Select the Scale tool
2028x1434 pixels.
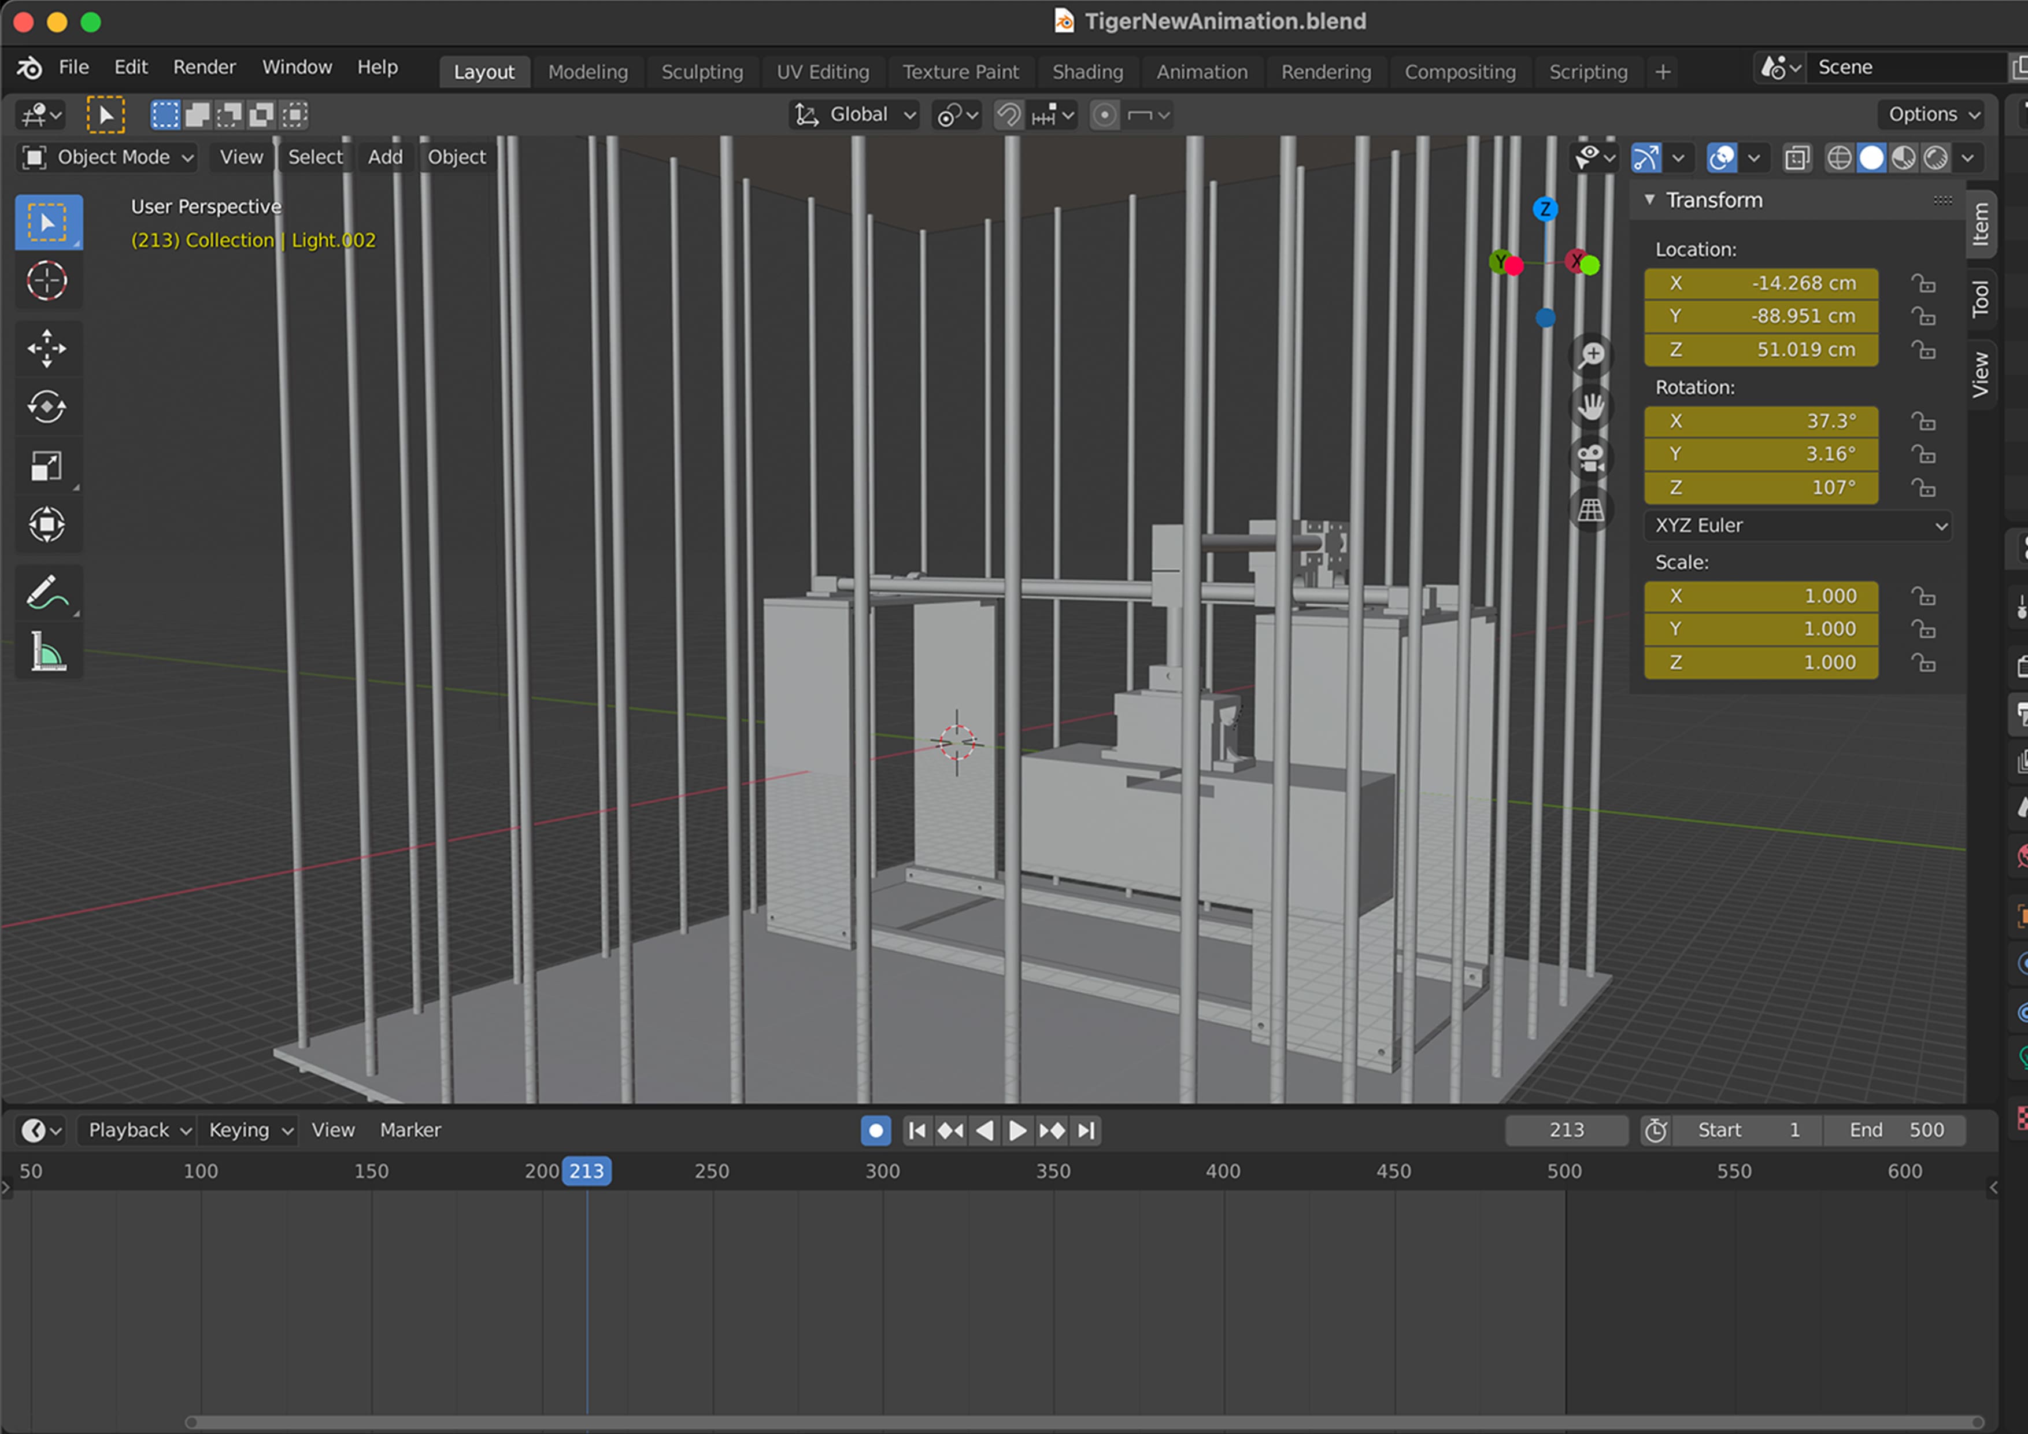(47, 465)
